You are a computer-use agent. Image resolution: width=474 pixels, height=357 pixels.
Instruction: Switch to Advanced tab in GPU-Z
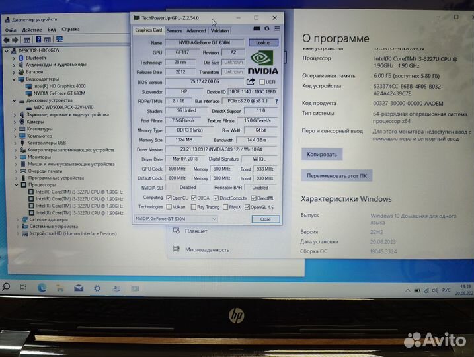(196, 30)
